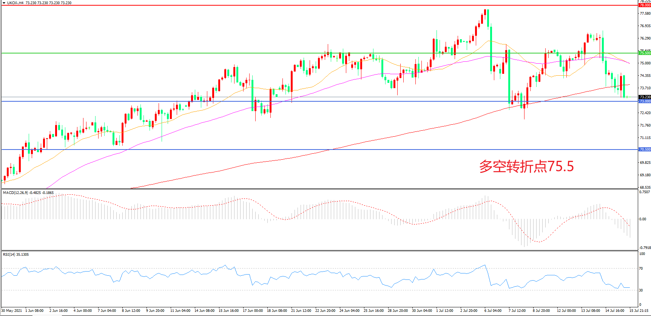Select the green 75.500 price label
Image resolution: width=651 pixels, height=316 pixels.
click(x=645, y=53)
